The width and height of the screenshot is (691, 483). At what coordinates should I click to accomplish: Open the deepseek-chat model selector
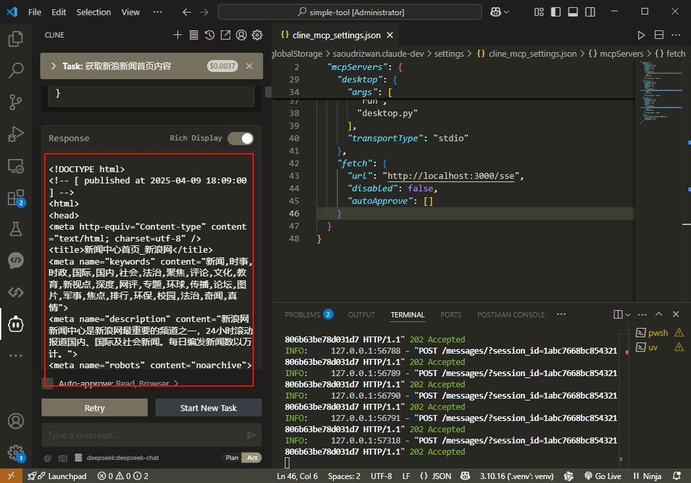(x=123, y=458)
